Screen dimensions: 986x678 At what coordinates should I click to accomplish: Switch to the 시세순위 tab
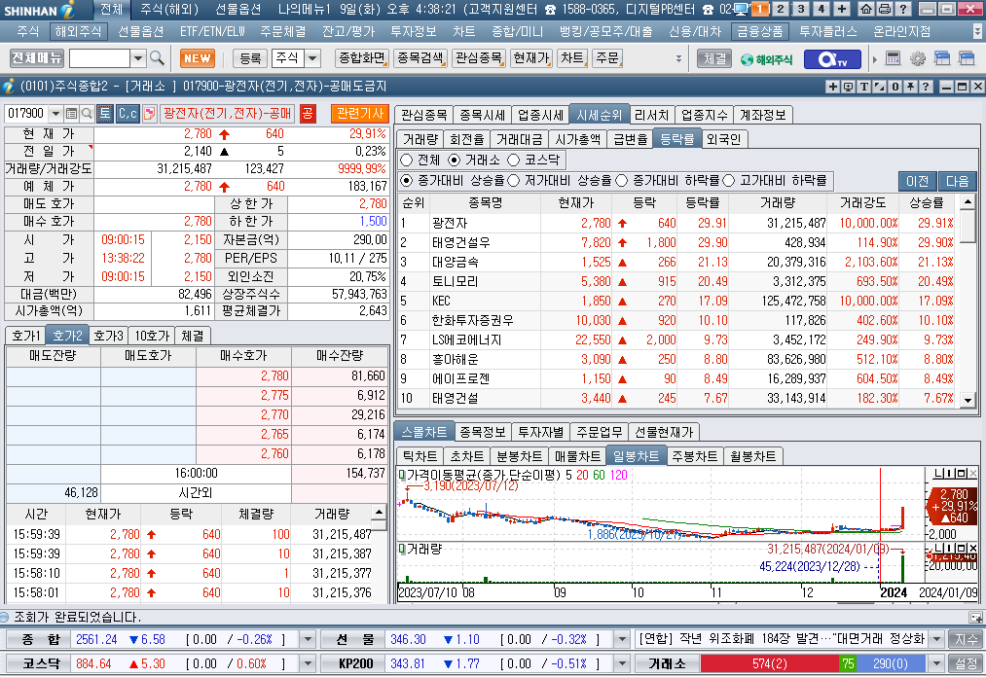pyautogui.click(x=599, y=115)
